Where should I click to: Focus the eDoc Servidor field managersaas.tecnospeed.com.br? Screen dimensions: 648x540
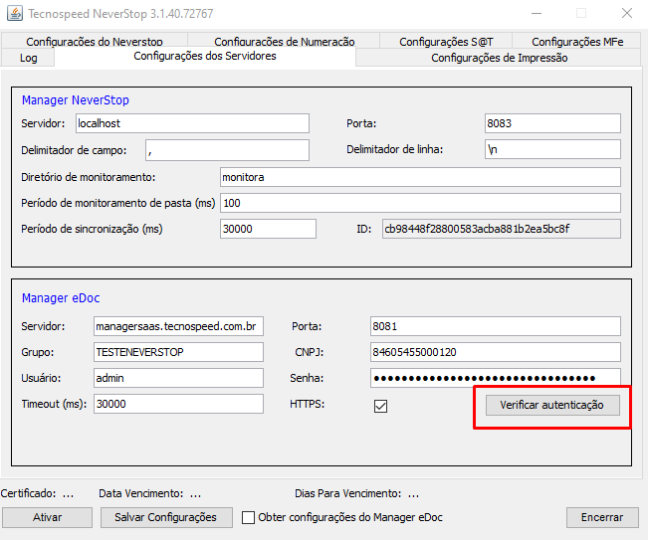point(178,326)
